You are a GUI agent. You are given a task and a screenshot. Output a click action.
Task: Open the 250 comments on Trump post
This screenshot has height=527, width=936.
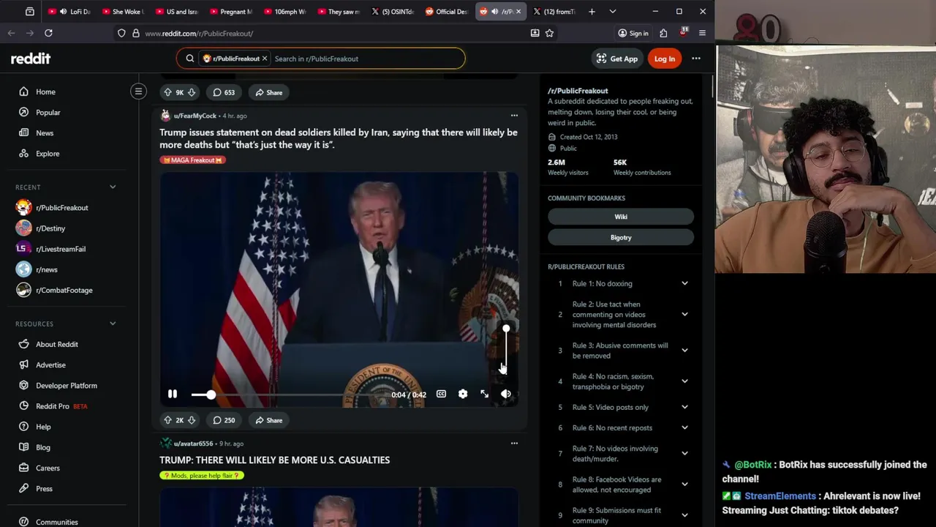click(224, 420)
